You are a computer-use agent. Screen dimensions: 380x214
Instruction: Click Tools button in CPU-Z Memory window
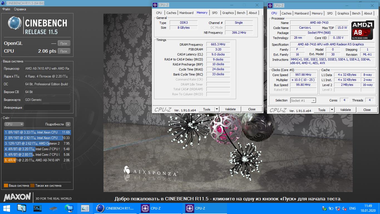pyautogui.click(x=207, y=110)
